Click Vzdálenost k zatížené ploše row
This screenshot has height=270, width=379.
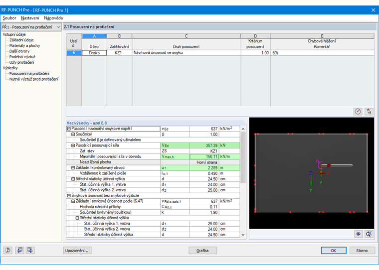click(x=153, y=173)
